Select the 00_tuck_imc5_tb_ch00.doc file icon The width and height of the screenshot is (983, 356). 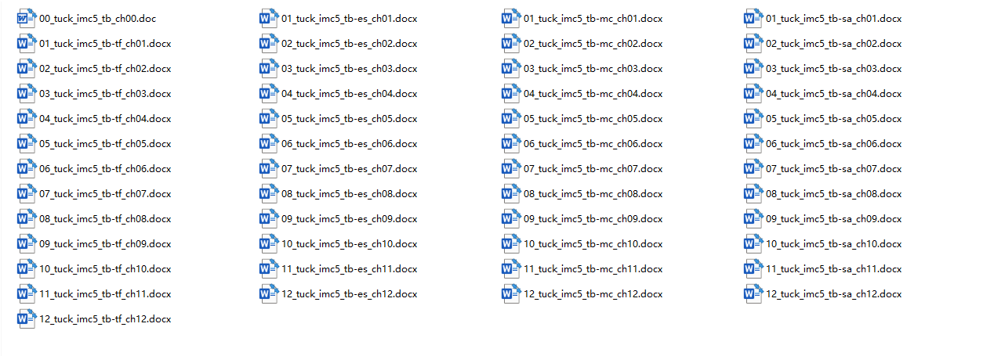tap(27, 18)
